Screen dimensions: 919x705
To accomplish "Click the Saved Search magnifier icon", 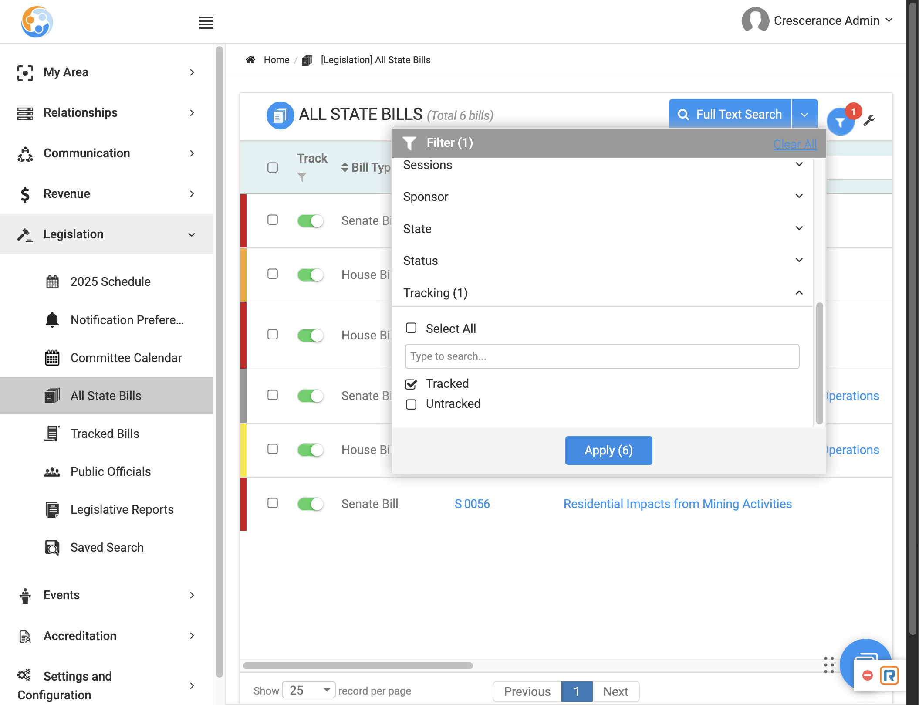I will pyautogui.click(x=52, y=548).
